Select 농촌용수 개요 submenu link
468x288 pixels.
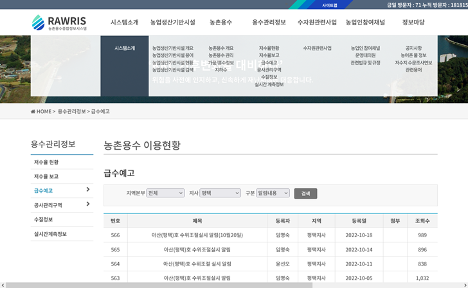tap(221, 48)
